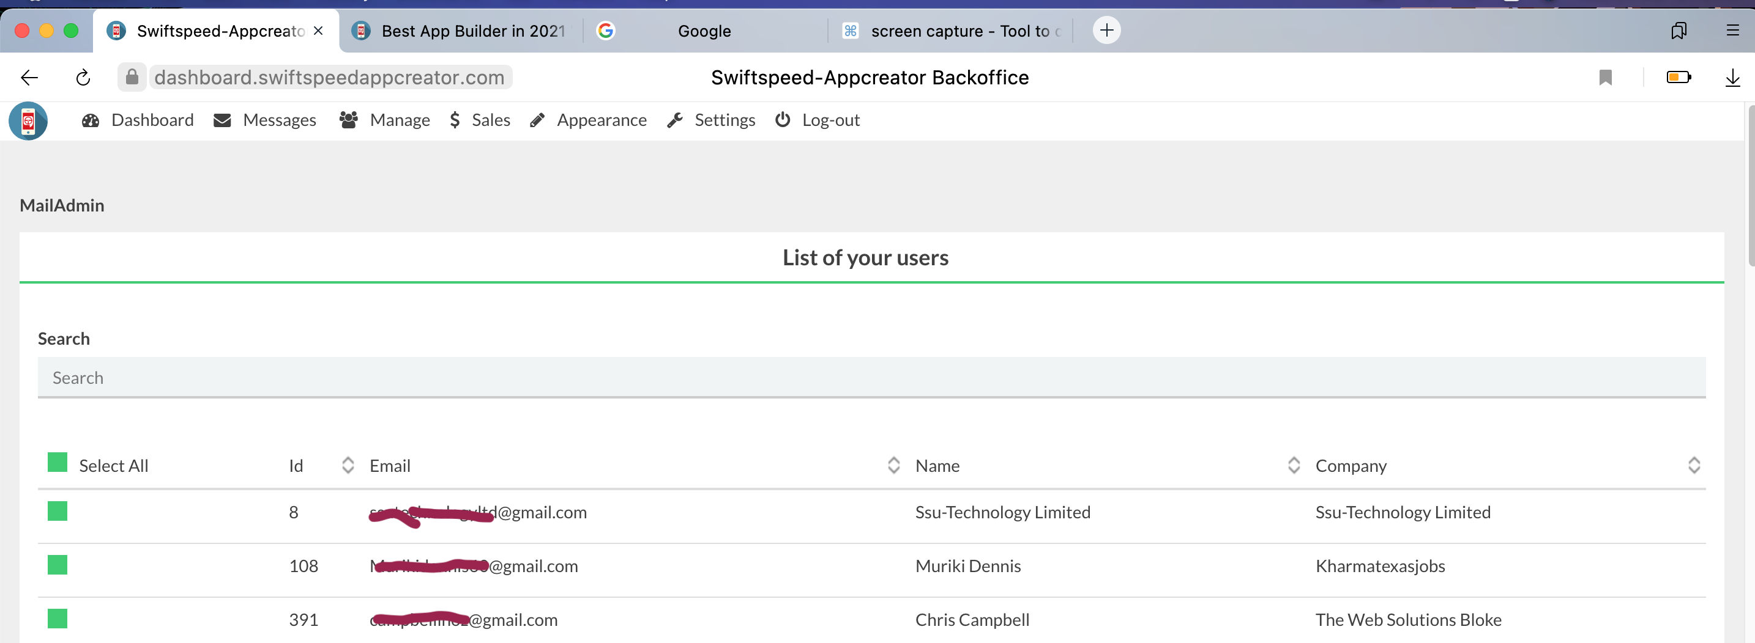Click the Name cell Ssu-Technology Limited
The image size is (1755, 643).
coord(1003,513)
